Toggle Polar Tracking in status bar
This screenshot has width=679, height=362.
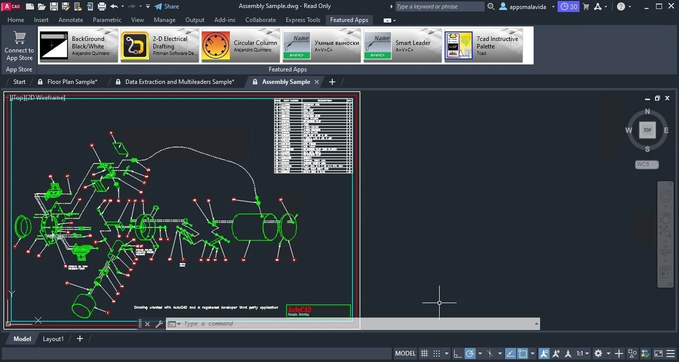(470, 353)
